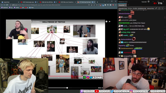Click Watch later clock on video
The image size is (166, 93).
coord(107,21)
